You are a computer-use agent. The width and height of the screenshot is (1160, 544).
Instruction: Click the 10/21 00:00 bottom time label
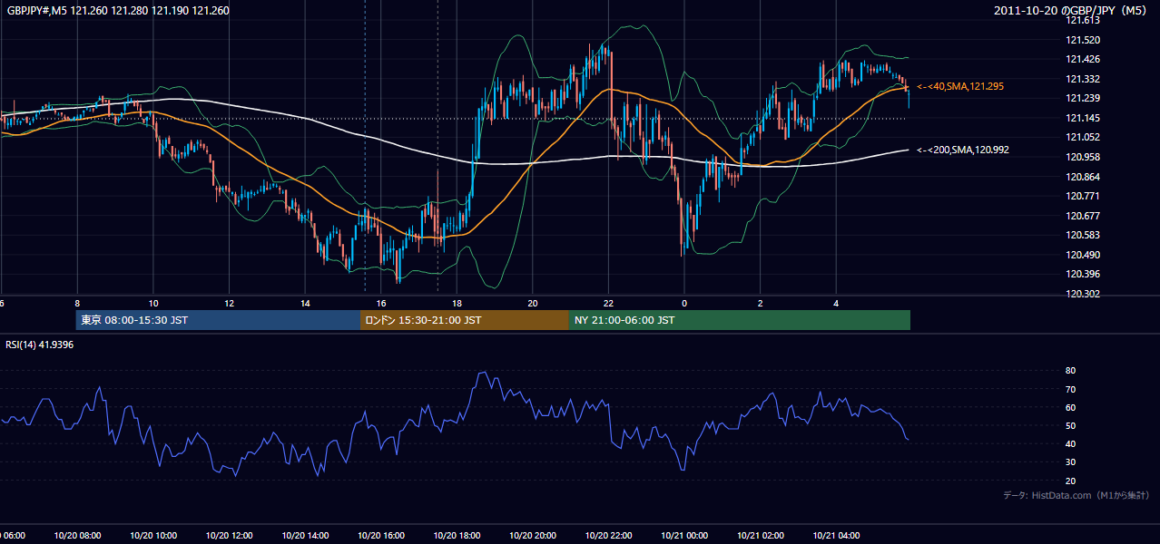[684, 536]
